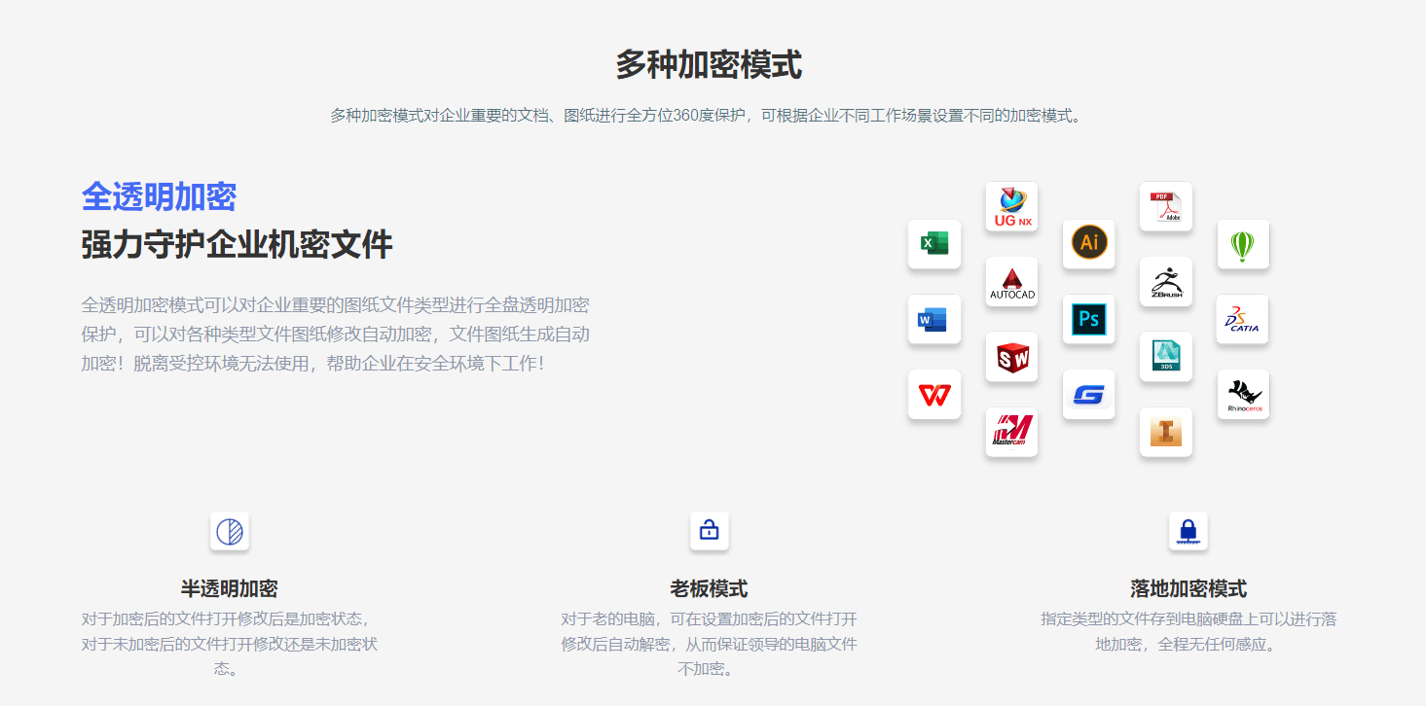Click the Adobe Illustrator Ai icon
This screenshot has width=1426, height=706.
click(1088, 243)
